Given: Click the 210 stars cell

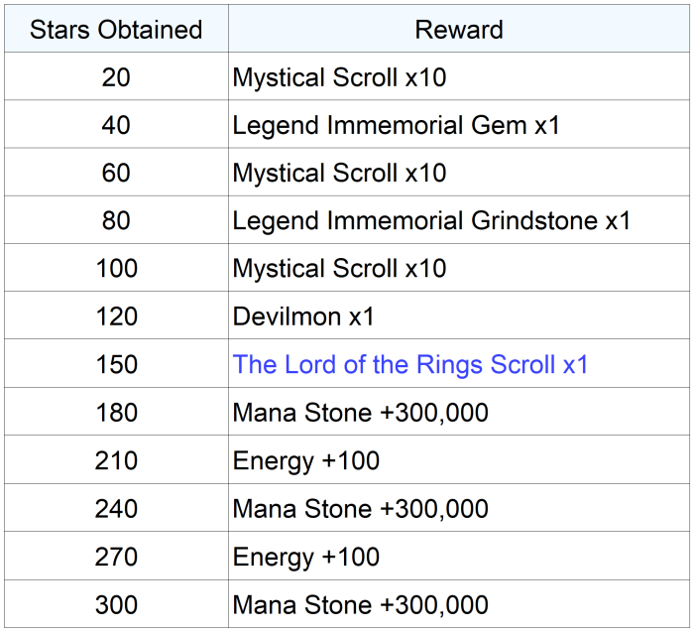Looking at the screenshot, I should [116, 461].
